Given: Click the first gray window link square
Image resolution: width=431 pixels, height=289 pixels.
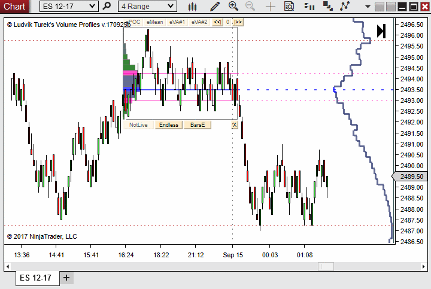Looking at the screenshot, I should [x=380, y=7].
